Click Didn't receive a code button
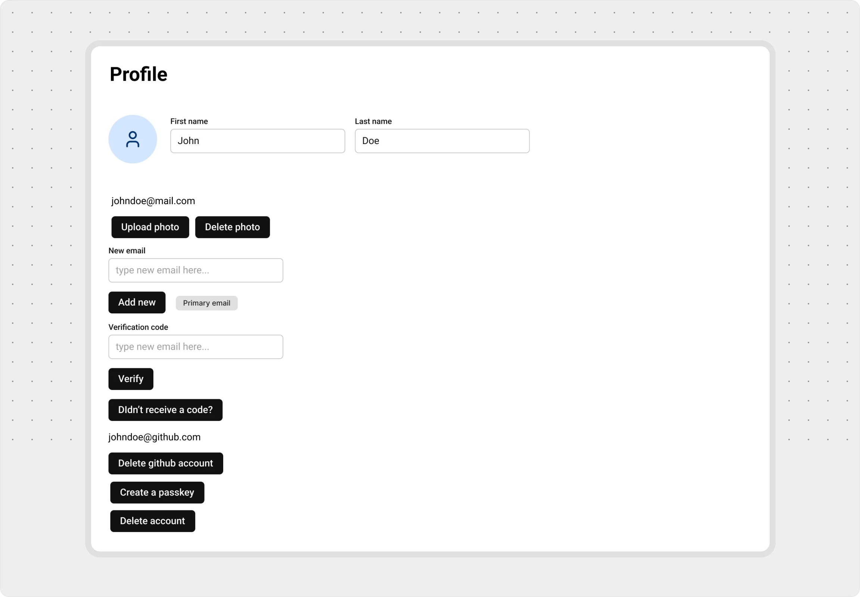This screenshot has height=597, width=860. coord(165,410)
